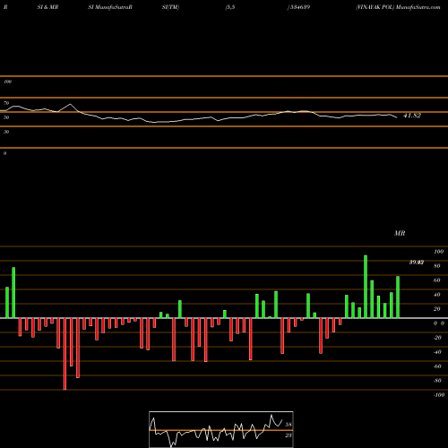Click the 58 label in mini chart
Viewport: 448px width, 448px height.
click(x=289, y=425)
